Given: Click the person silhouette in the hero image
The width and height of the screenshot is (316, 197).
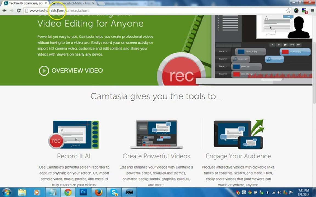Looking at the screenshot, I should pyautogui.click(x=298, y=27).
